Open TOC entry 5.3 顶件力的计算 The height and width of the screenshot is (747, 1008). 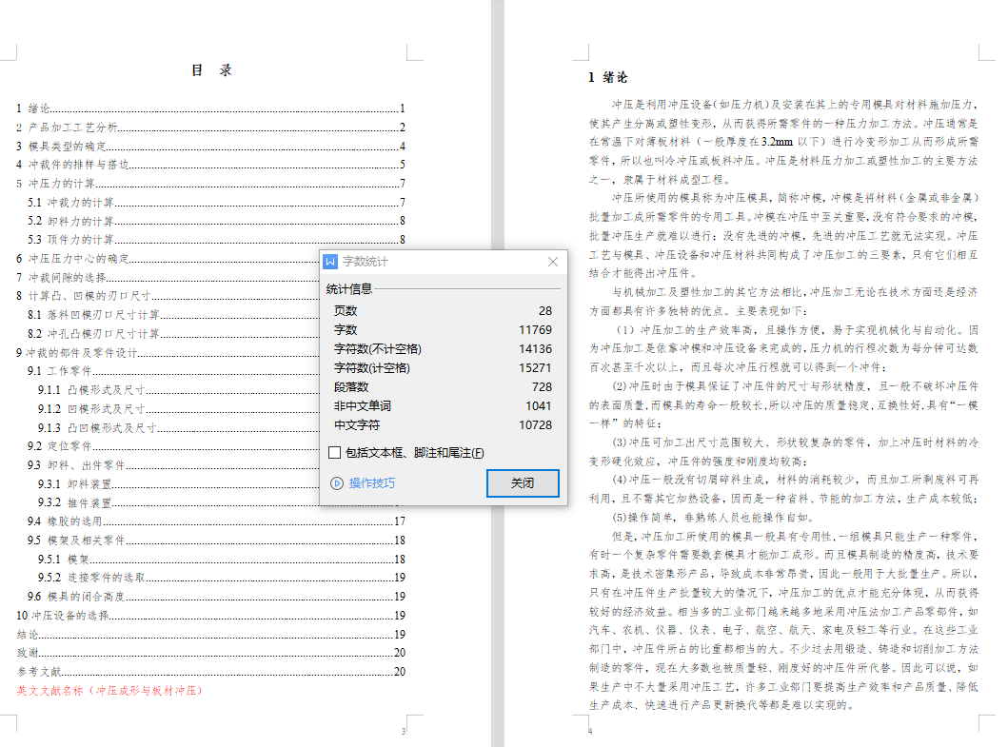click(x=216, y=240)
